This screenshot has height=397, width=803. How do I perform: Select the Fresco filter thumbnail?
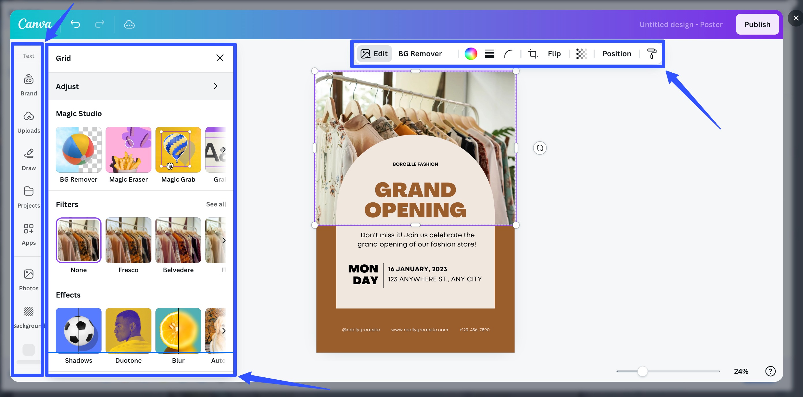pos(128,240)
